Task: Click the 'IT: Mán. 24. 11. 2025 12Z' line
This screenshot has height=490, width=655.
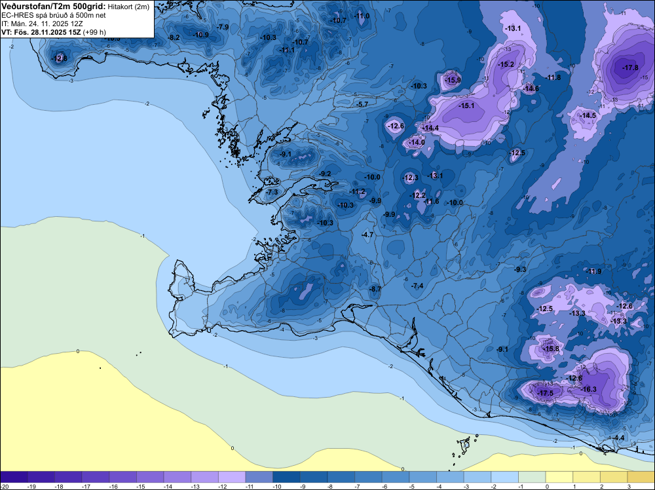Action: 42,24
